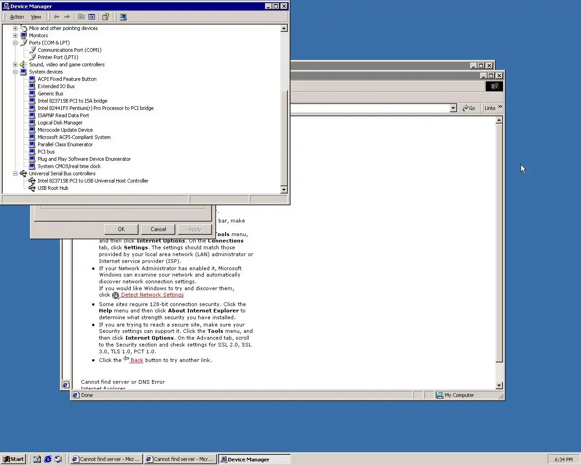Click the Communications Port (COM1) plug icon
Image resolution: width=581 pixels, height=465 pixels.
32,50
